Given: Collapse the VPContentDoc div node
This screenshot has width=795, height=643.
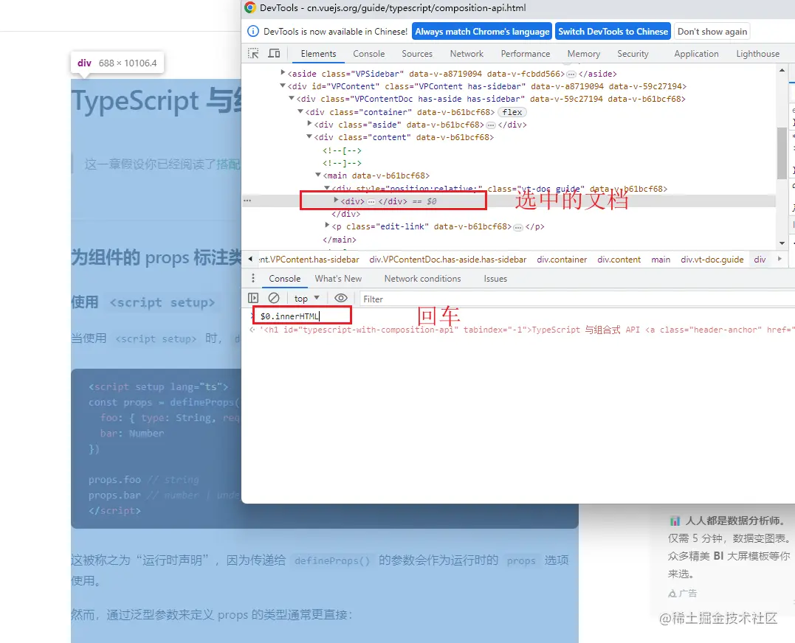Looking at the screenshot, I should tap(292, 98).
